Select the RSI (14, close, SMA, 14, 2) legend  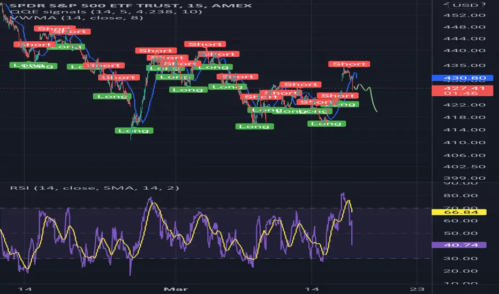(x=95, y=188)
